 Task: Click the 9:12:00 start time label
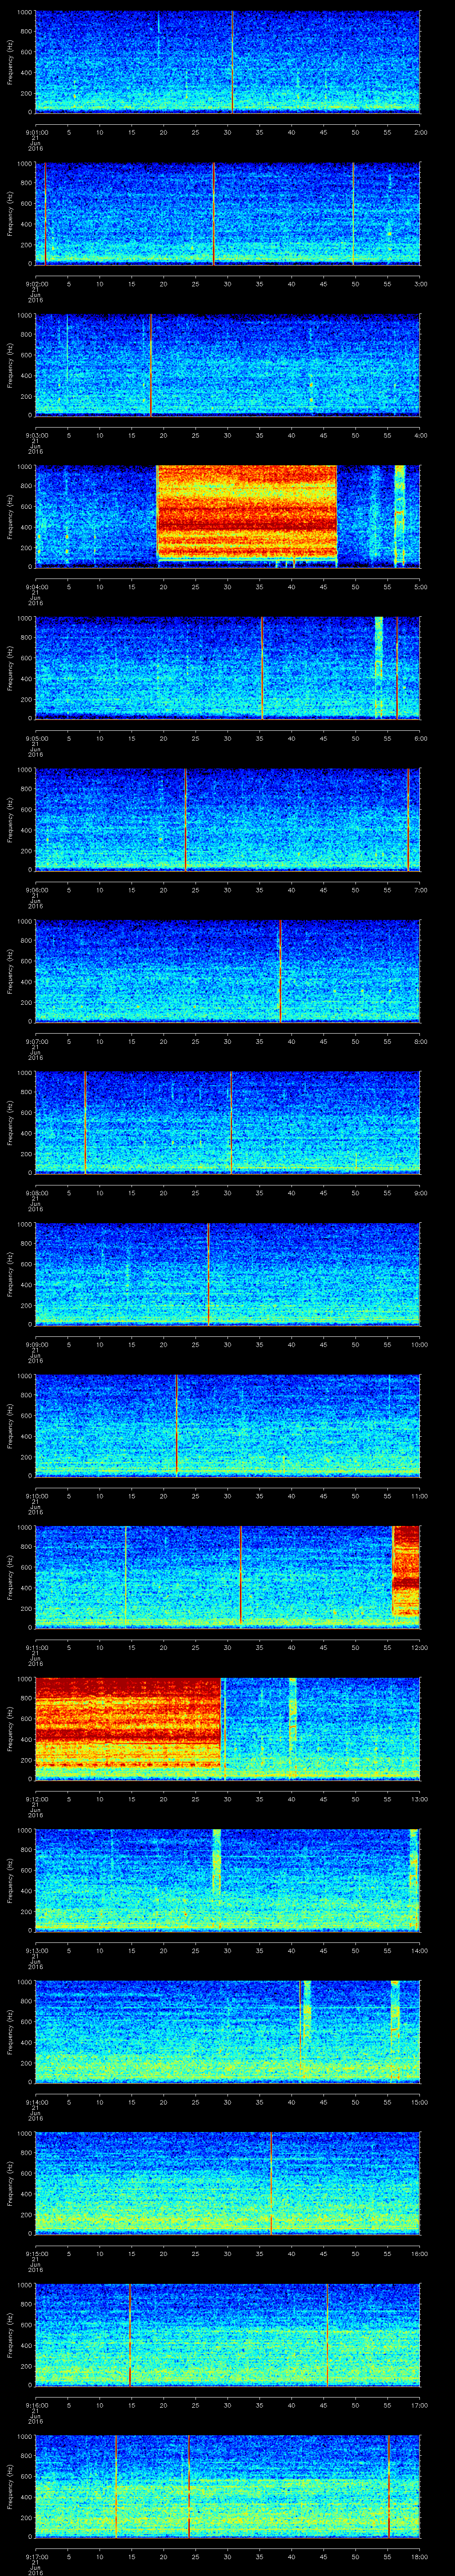[x=36, y=1799]
